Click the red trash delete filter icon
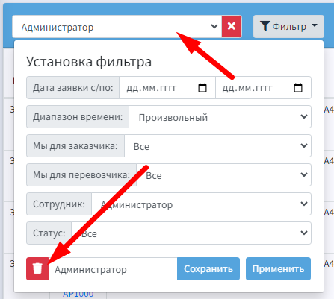Viewport: 334px width, 299px height. pos(37,268)
